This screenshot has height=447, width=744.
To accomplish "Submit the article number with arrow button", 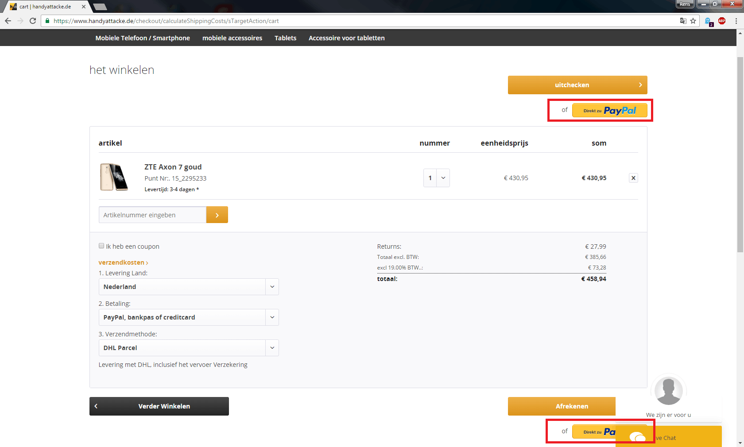I will point(217,215).
